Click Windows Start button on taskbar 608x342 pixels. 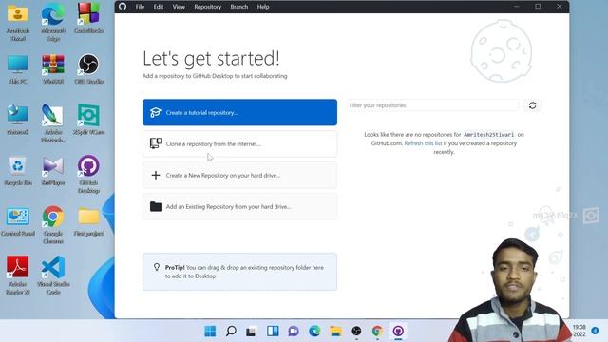pos(210,332)
